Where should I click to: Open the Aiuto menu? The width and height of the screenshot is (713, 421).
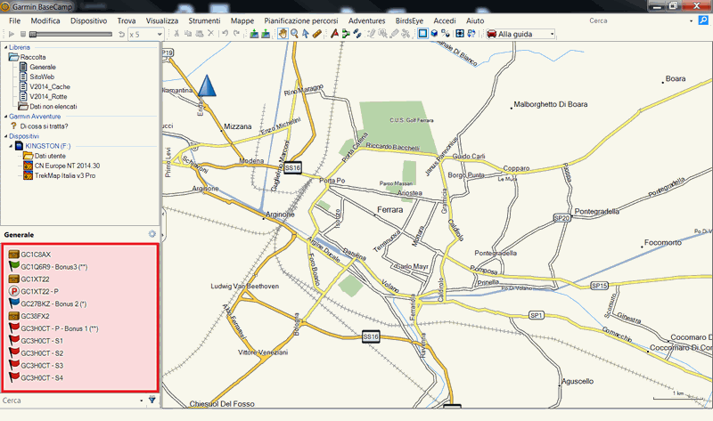coord(475,20)
